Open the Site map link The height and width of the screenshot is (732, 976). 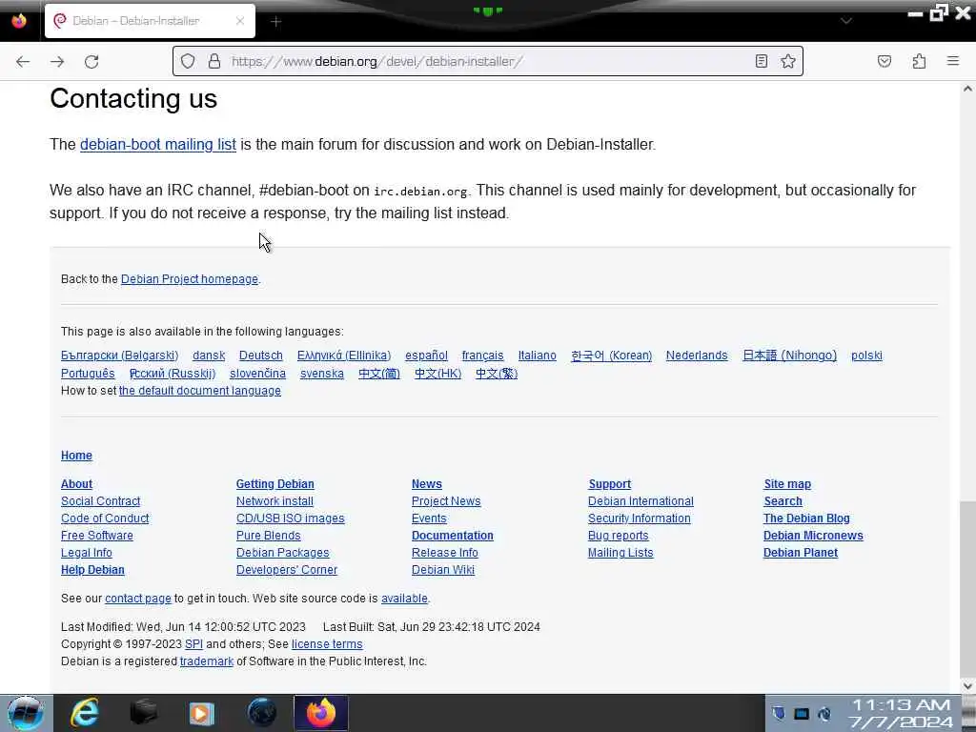tap(787, 484)
